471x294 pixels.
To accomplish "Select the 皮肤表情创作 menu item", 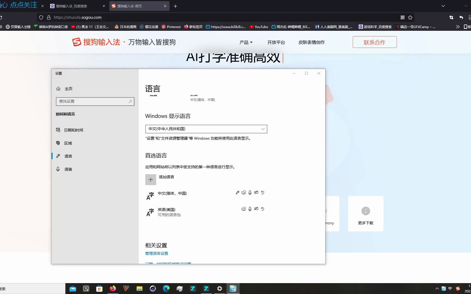I will 311,42.
